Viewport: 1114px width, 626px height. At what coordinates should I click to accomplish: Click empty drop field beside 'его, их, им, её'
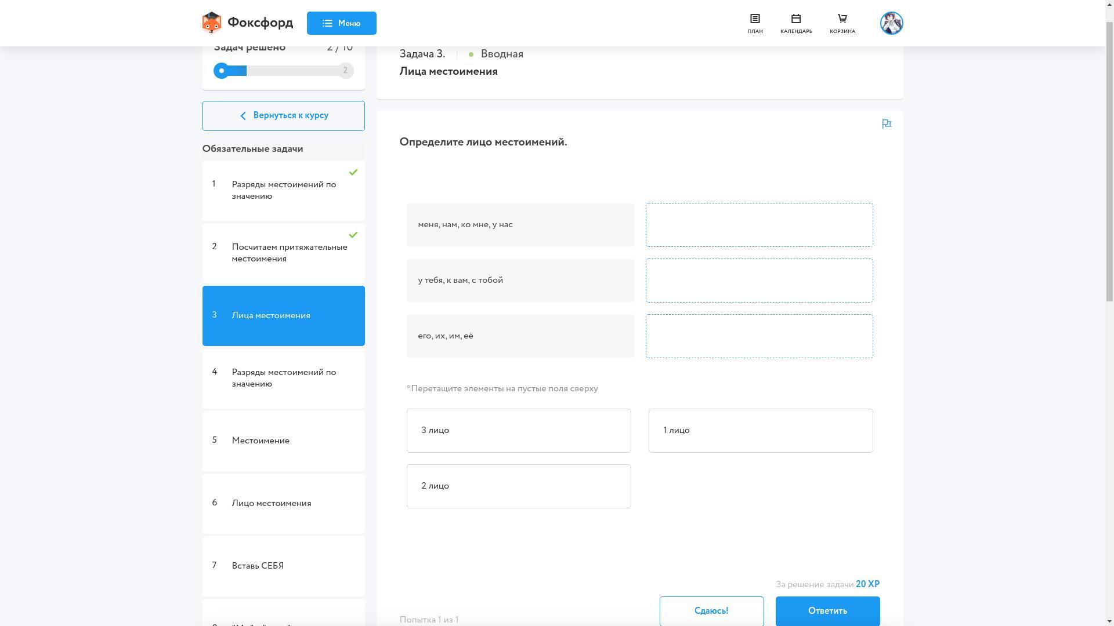(x=759, y=336)
